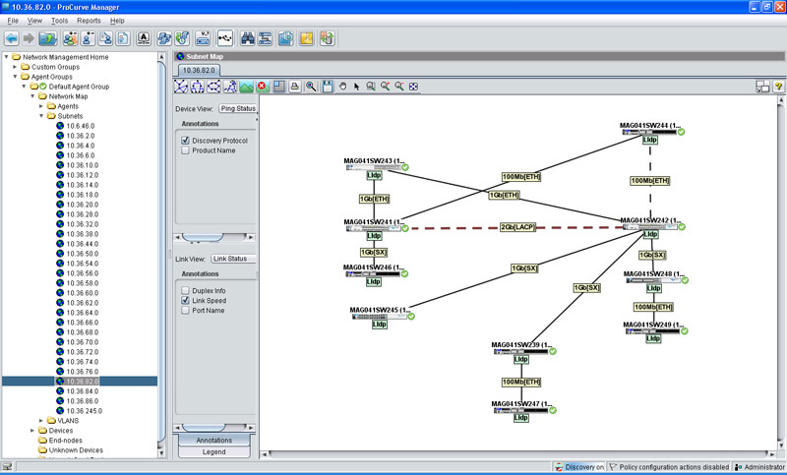
Task: Select subnet 10.36.84.0 in the tree
Action: coord(83,391)
